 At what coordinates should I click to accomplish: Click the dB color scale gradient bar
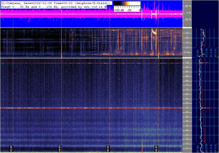click(127, 5)
